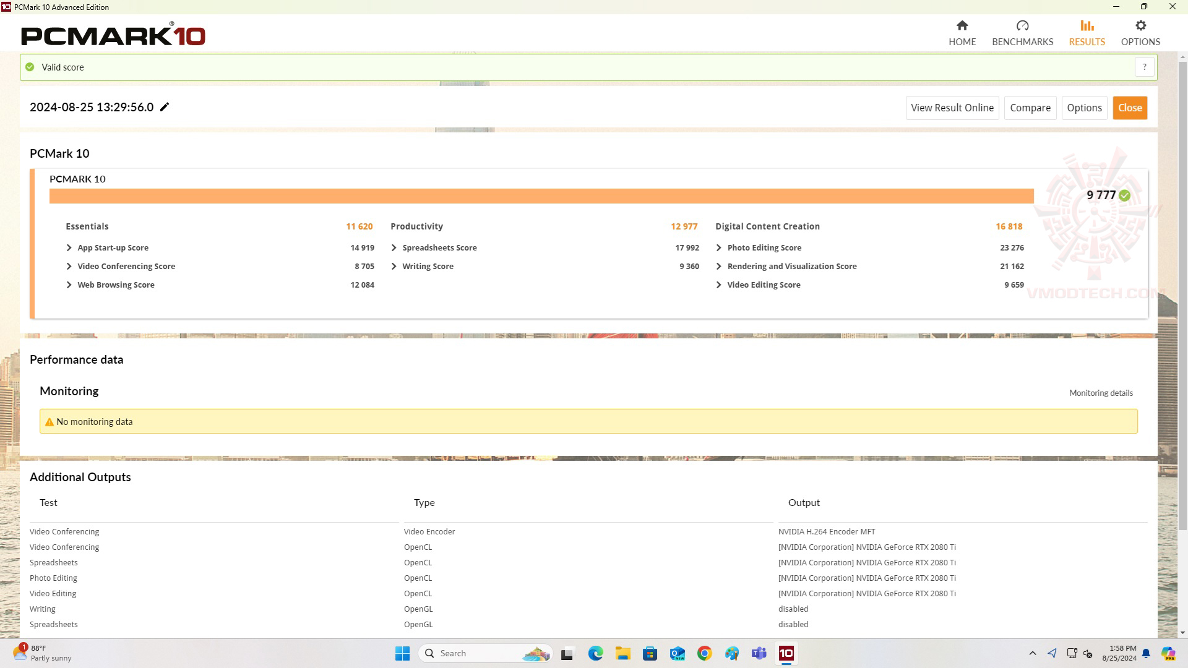Click the valid score checkmark icon
This screenshot has height=668, width=1188.
click(30, 67)
